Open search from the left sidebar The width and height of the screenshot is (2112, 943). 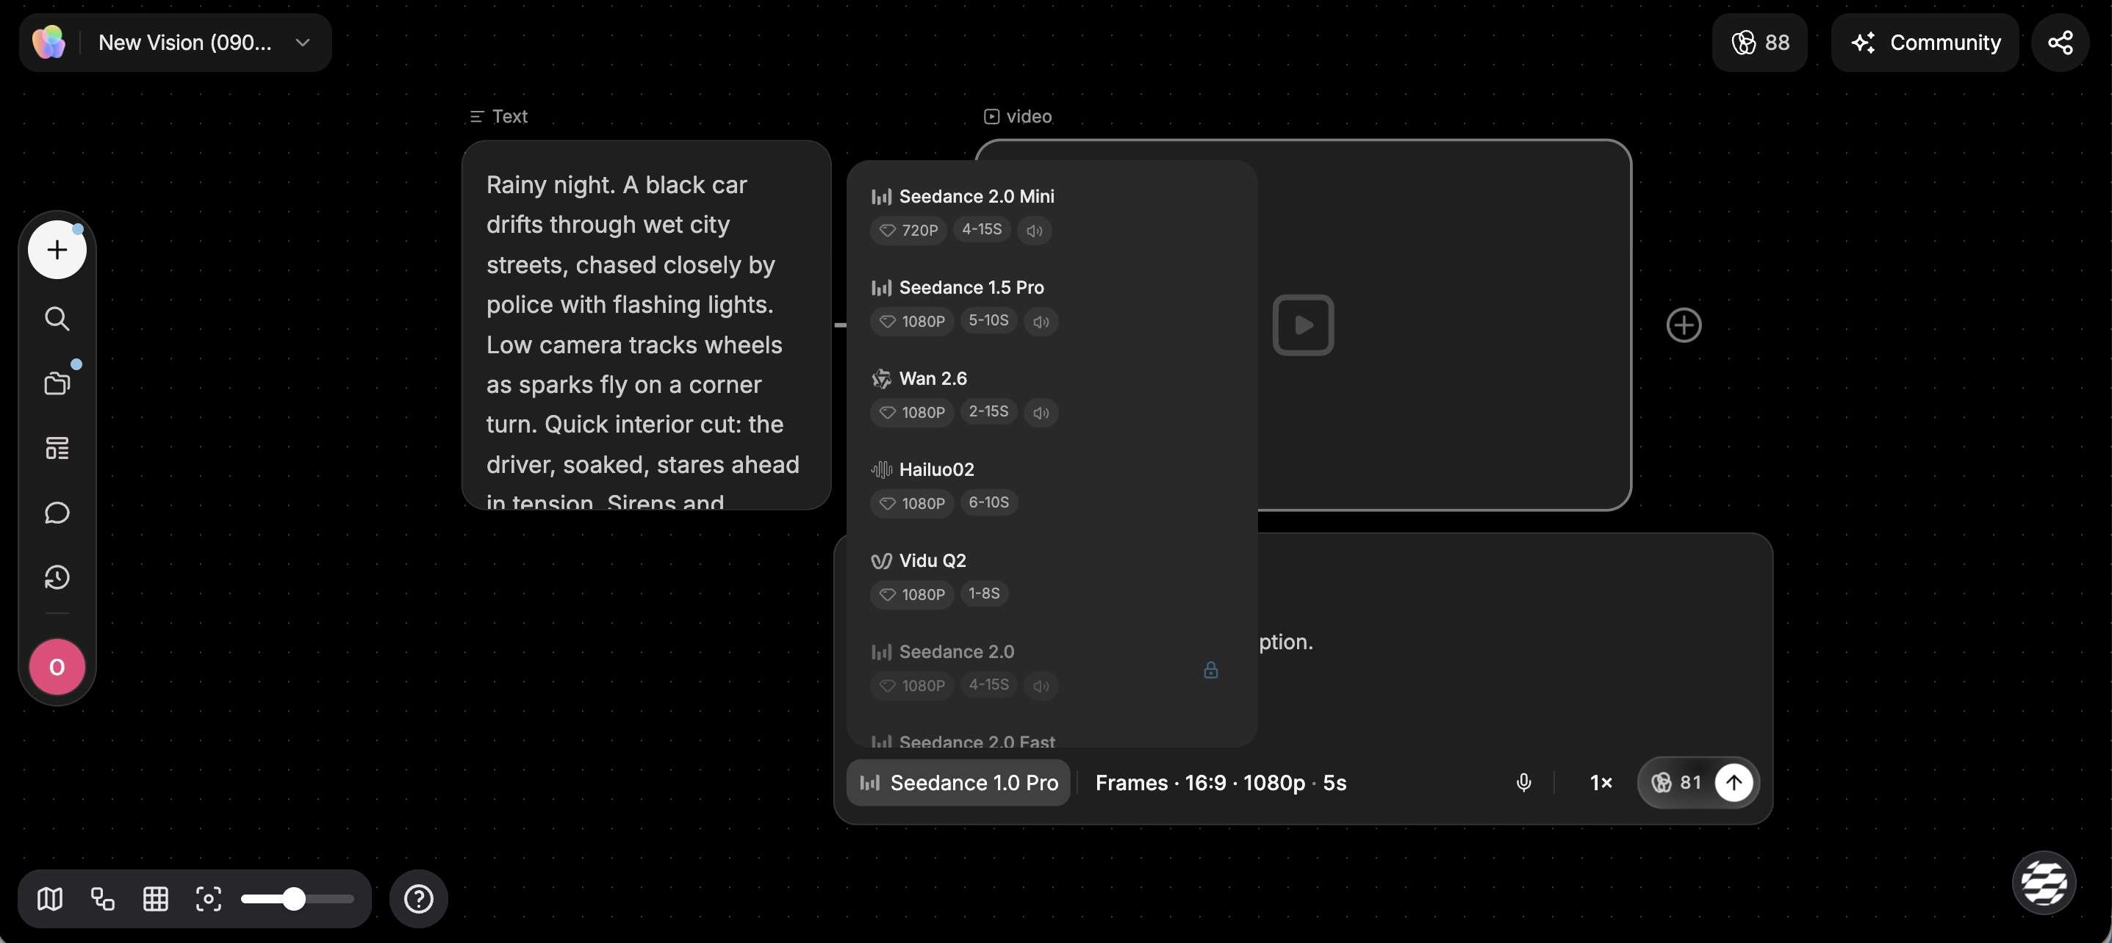pyautogui.click(x=57, y=318)
